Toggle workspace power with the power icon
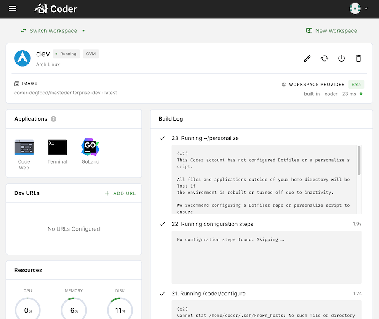This screenshot has height=319, width=379. click(341, 58)
